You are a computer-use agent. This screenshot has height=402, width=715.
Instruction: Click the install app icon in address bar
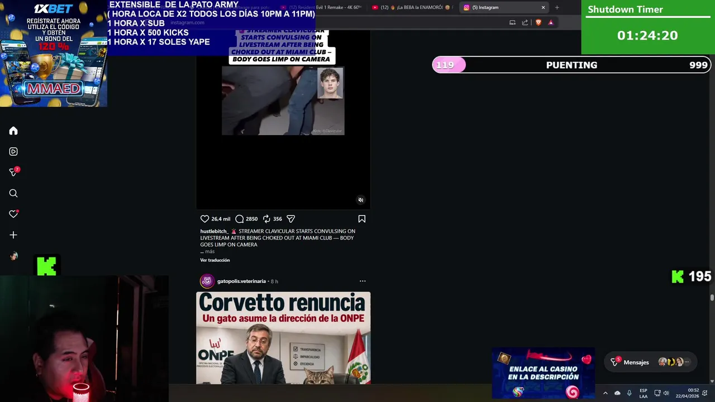[512, 22]
